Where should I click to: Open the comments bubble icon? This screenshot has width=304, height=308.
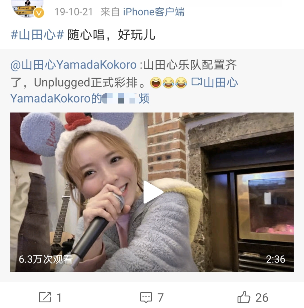(146, 297)
